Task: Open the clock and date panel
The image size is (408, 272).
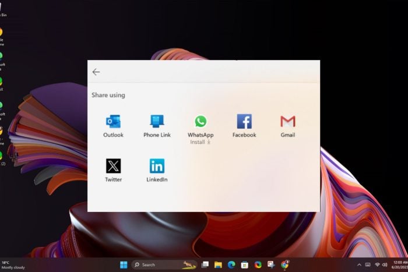Action: (x=400, y=264)
